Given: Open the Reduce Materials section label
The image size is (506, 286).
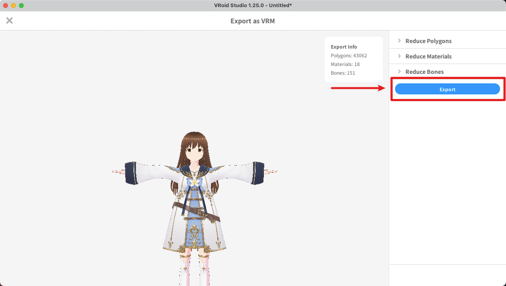Looking at the screenshot, I should (x=428, y=56).
